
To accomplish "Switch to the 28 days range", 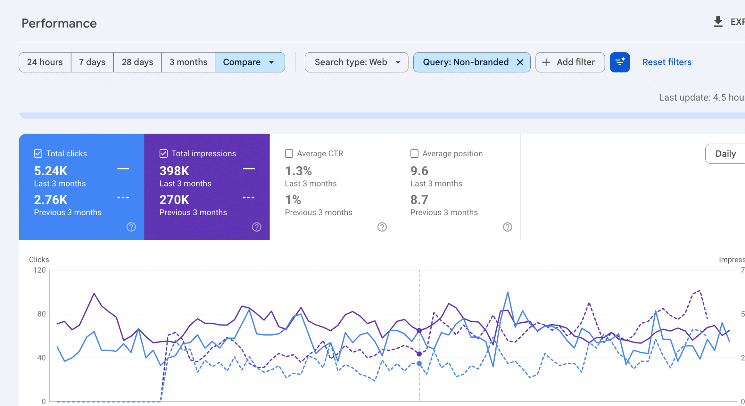I will pyautogui.click(x=138, y=62).
